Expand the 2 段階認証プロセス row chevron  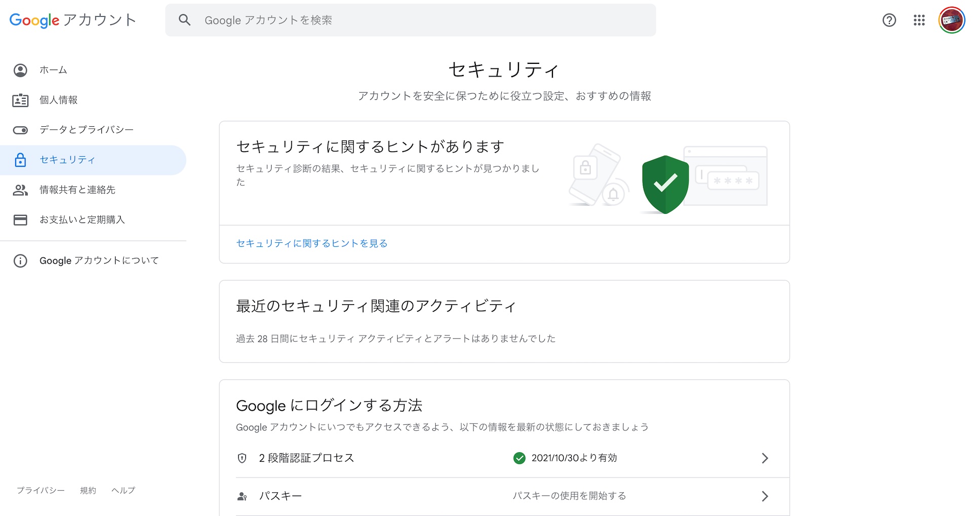click(x=765, y=458)
